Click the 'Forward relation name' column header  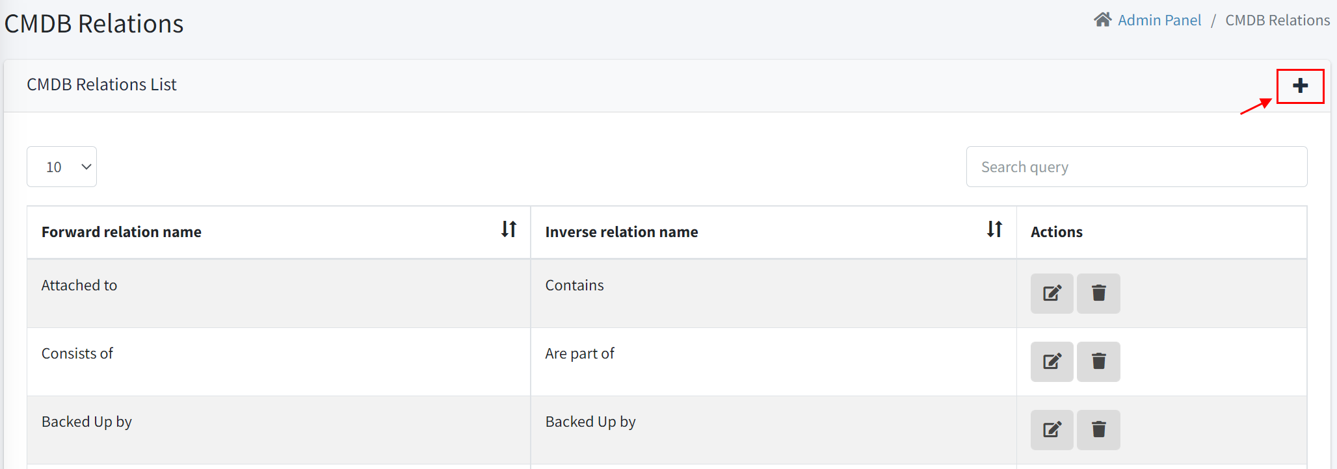pos(122,232)
